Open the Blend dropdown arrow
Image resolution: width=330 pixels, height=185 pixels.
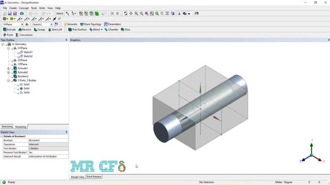(x=102, y=30)
